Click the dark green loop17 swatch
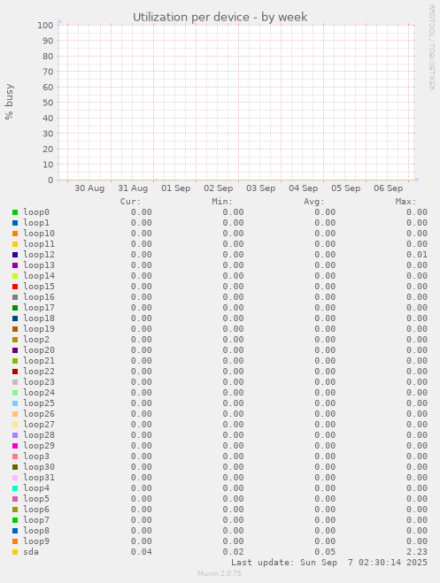 (15, 308)
